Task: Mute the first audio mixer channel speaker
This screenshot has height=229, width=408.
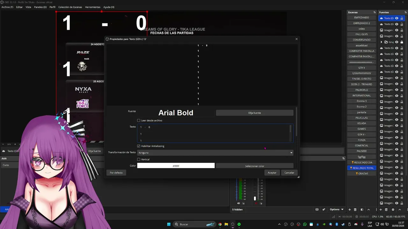Action: (239, 203)
